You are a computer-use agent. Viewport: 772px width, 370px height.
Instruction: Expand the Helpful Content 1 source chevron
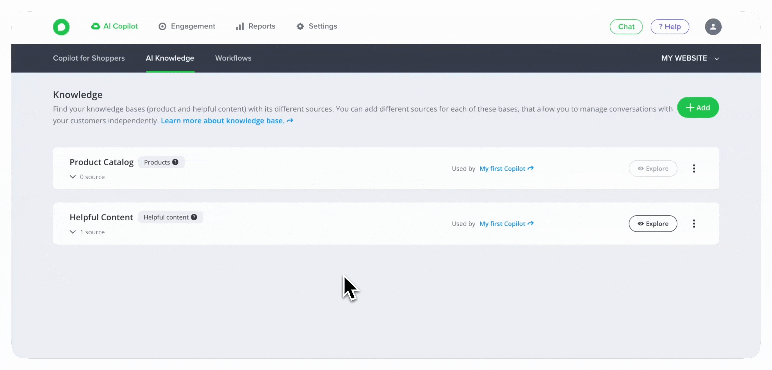[x=73, y=232]
